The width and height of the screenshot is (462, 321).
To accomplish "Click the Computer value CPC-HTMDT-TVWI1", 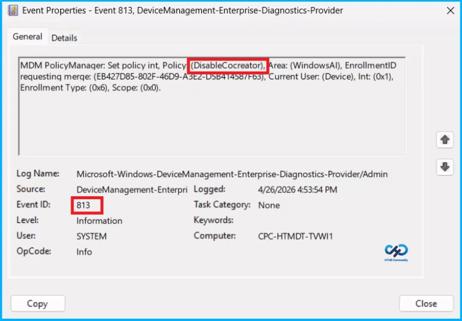I will (x=295, y=236).
